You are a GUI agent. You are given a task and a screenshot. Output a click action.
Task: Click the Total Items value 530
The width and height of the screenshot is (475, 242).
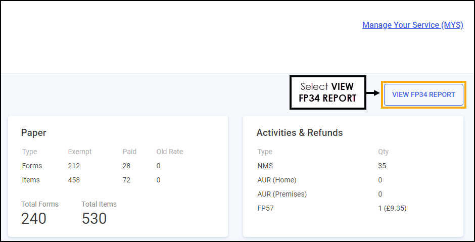pos(94,218)
